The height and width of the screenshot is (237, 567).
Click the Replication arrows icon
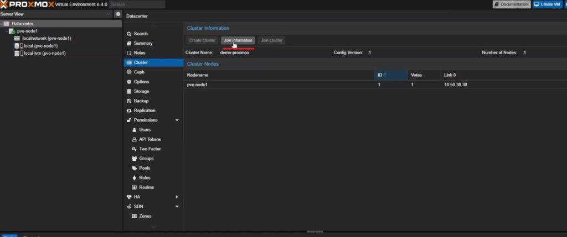(x=129, y=110)
